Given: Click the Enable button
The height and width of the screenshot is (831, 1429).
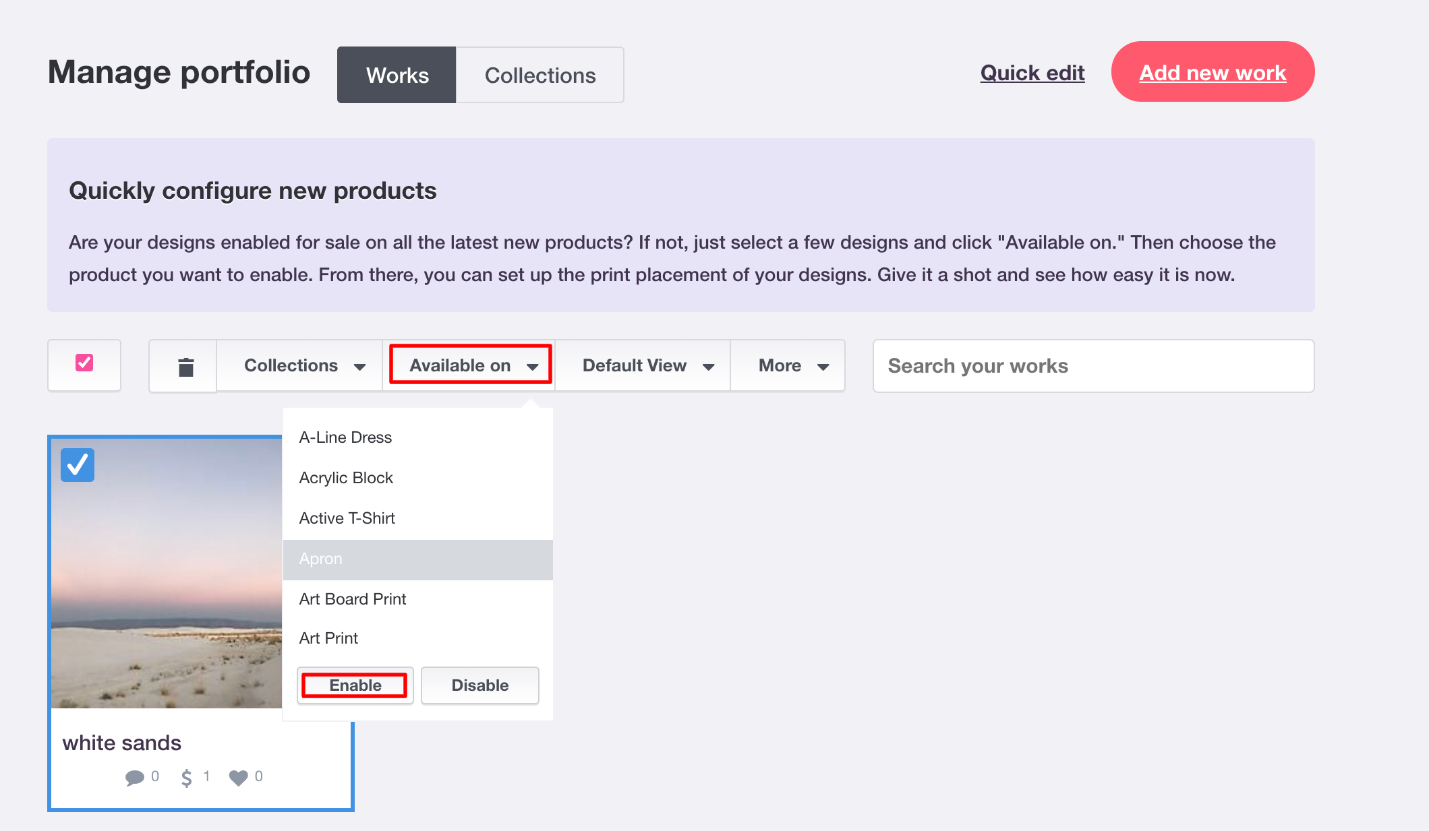Looking at the screenshot, I should (x=355, y=685).
